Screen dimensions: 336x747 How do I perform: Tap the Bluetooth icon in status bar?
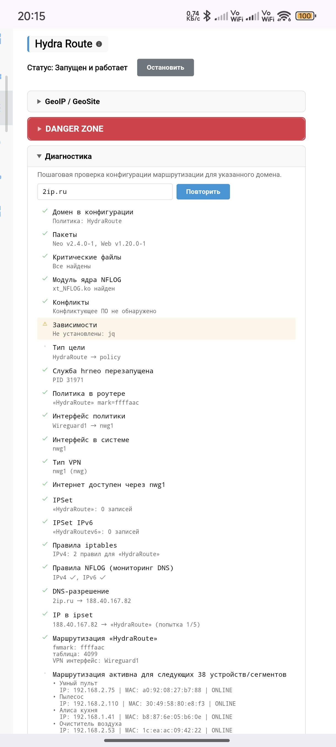tap(207, 16)
